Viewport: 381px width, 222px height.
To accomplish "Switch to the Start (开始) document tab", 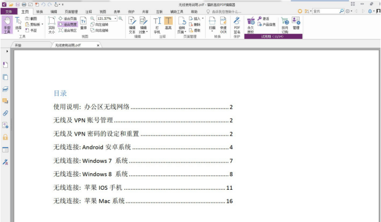I will 18,45.
